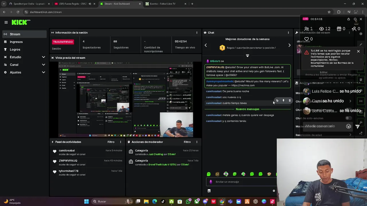This screenshot has width=367, height=206.
Task: Click the nezhna.com link in chat
Action: tap(243, 85)
